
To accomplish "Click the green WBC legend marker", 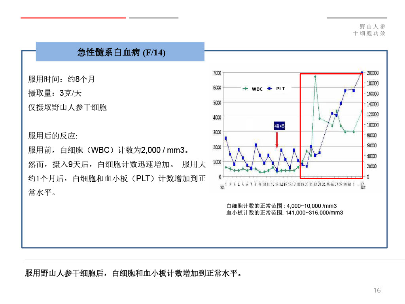I will pyautogui.click(x=246, y=89).
